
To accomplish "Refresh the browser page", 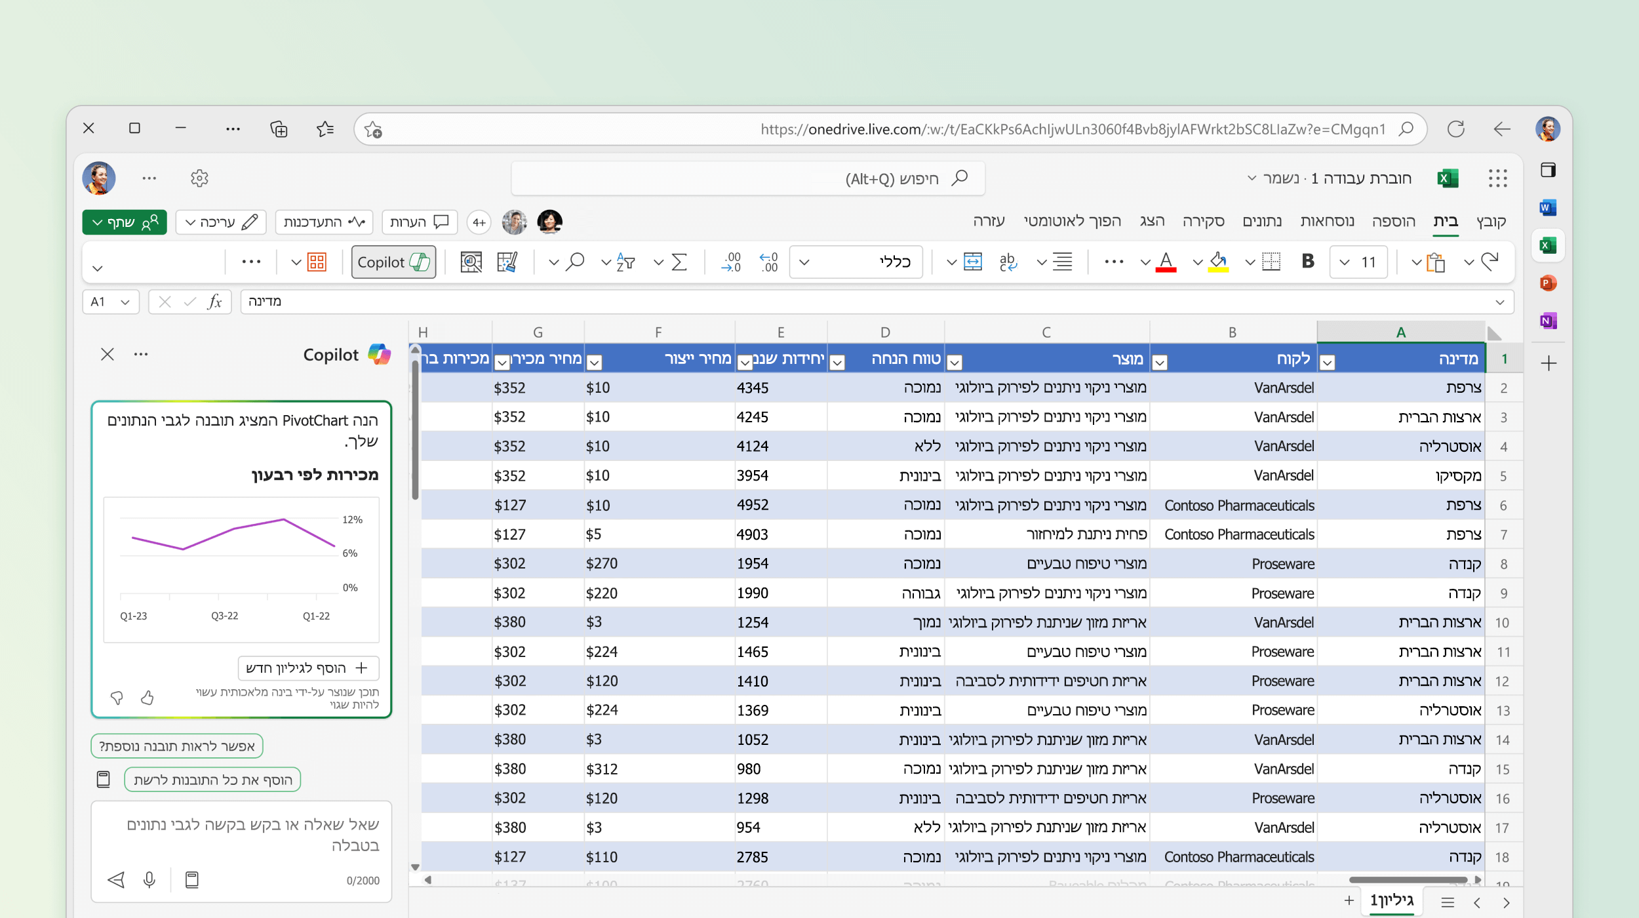I will 1456,129.
